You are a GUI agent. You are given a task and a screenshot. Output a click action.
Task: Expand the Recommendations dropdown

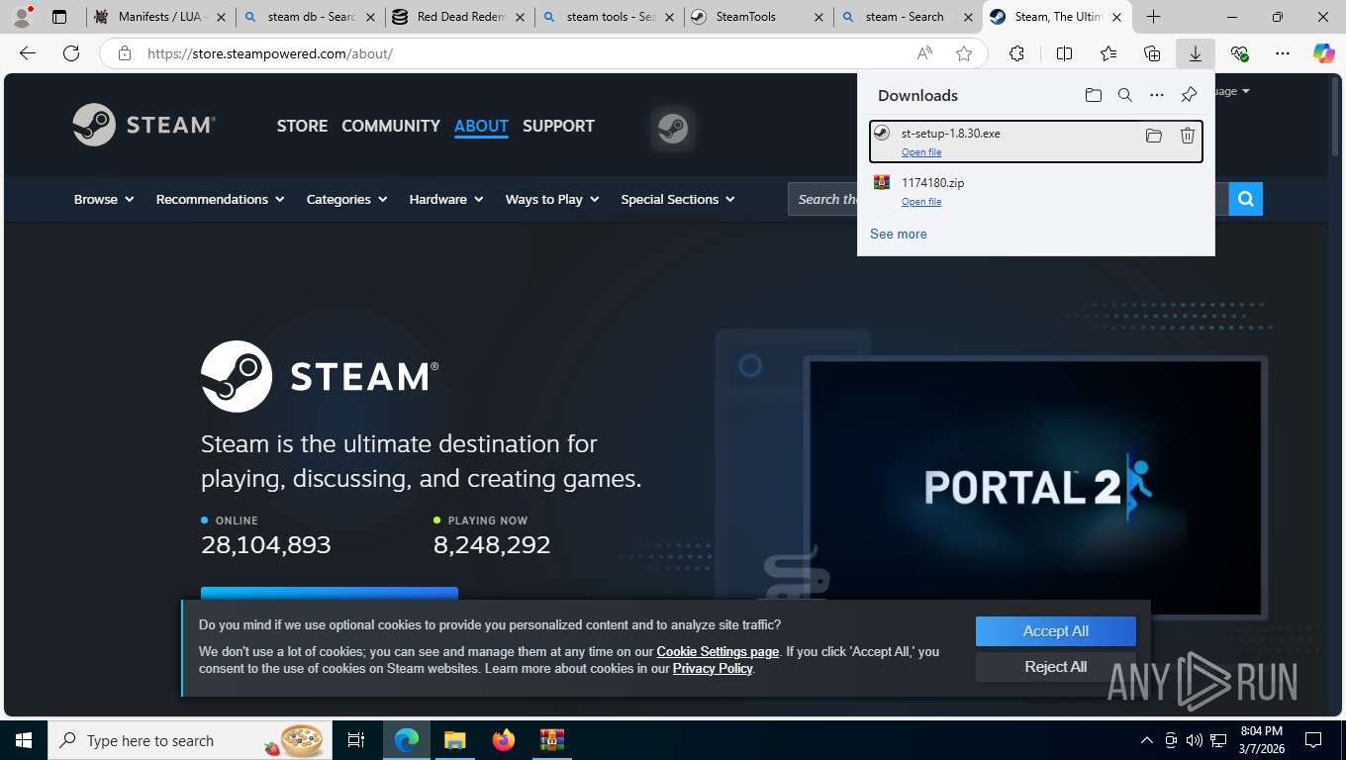click(220, 199)
